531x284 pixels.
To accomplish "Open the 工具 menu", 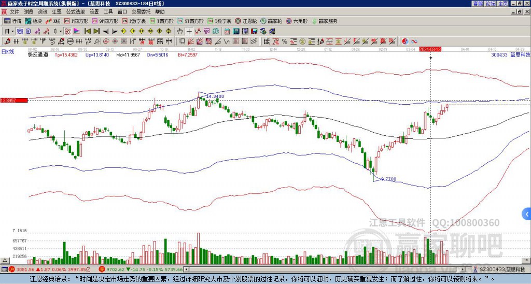I will [108, 12].
